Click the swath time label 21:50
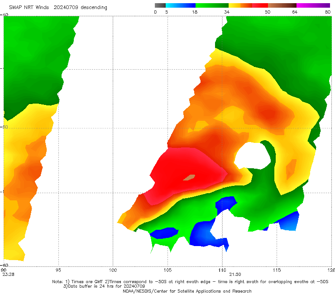This screenshot has height=294, width=335. coord(235,275)
